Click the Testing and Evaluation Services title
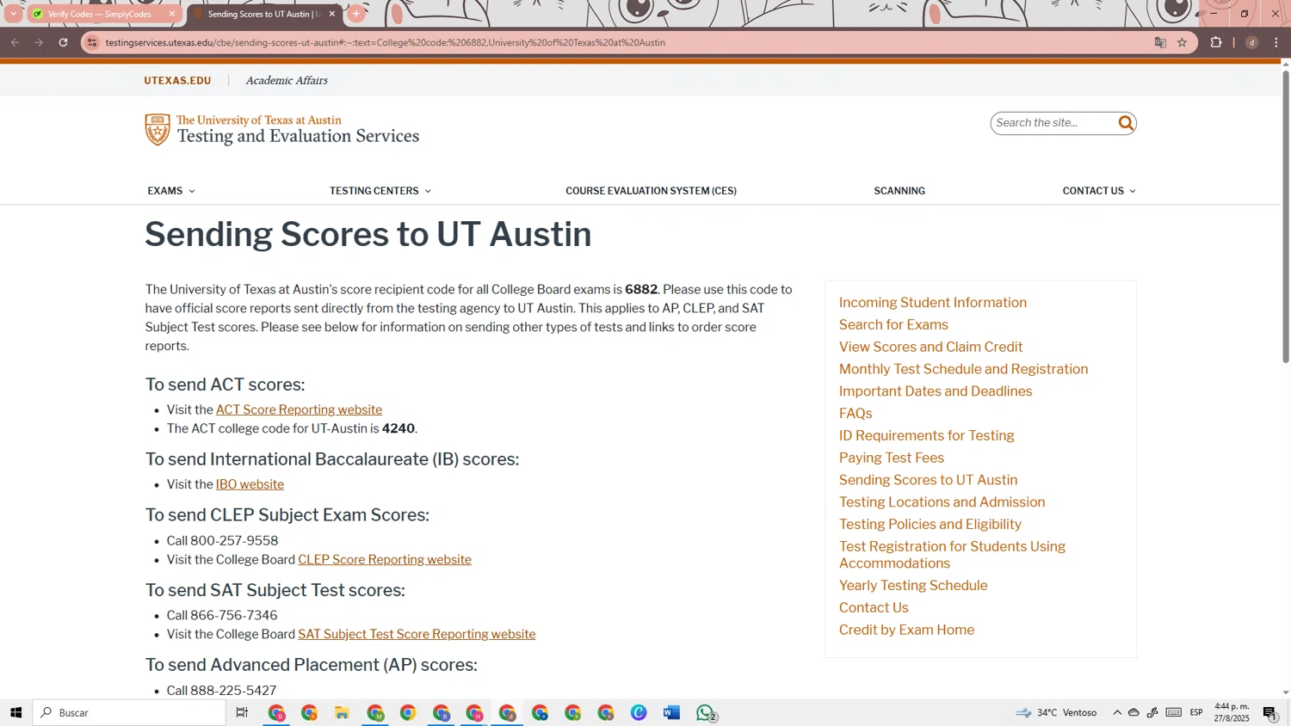The image size is (1291, 726). tap(298, 136)
